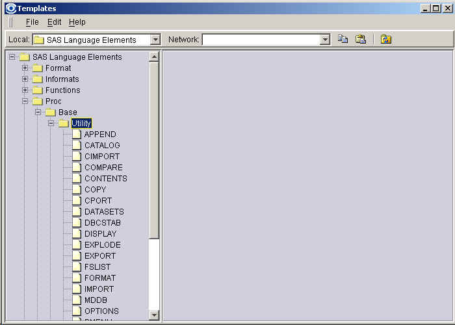Image resolution: width=455 pixels, height=325 pixels.
Task: Collapse the SAS Language Elements root node
Action: (12, 57)
